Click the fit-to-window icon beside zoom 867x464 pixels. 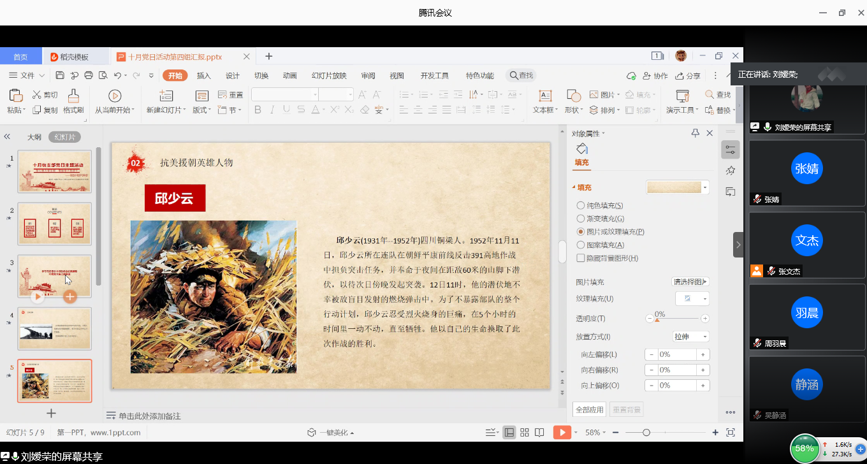click(731, 433)
